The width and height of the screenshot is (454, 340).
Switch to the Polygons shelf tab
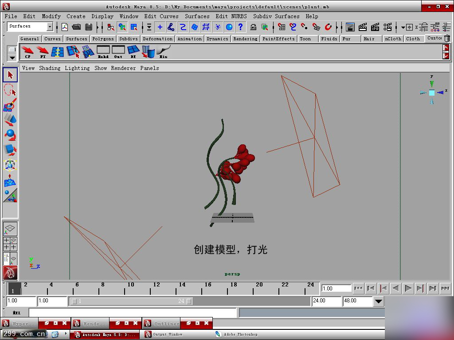(103, 39)
